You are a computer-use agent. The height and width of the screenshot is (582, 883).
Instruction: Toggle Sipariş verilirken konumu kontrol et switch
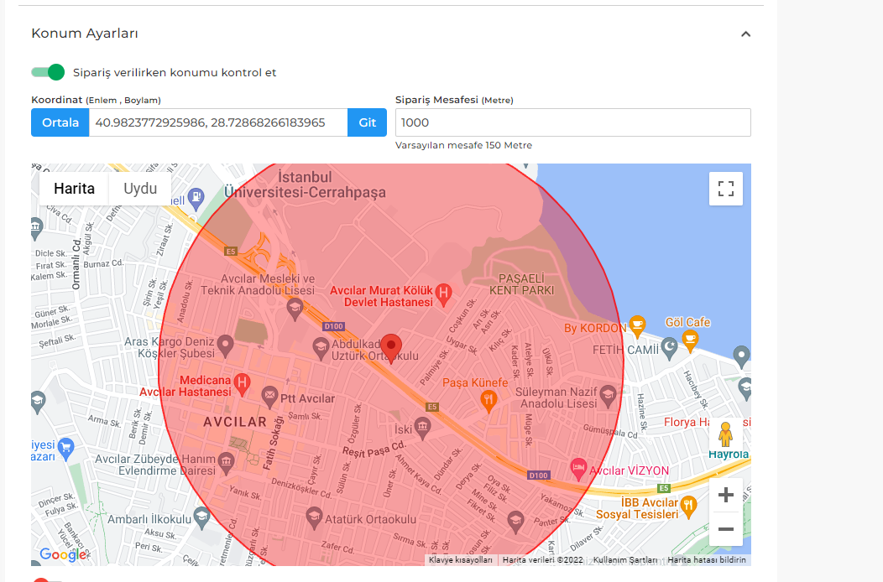point(48,72)
